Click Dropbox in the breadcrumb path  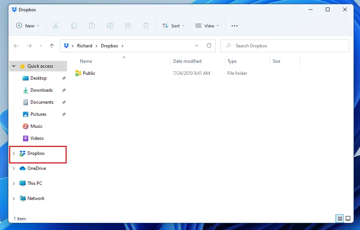(109, 46)
